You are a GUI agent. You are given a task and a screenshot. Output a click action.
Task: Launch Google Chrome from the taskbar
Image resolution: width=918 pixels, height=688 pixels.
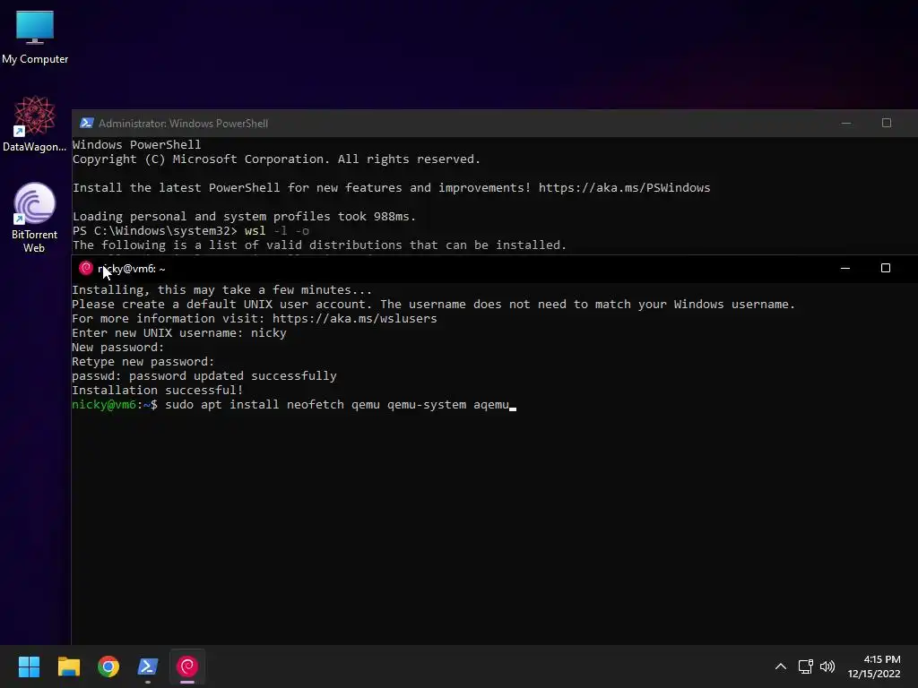[x=108, y=666]
